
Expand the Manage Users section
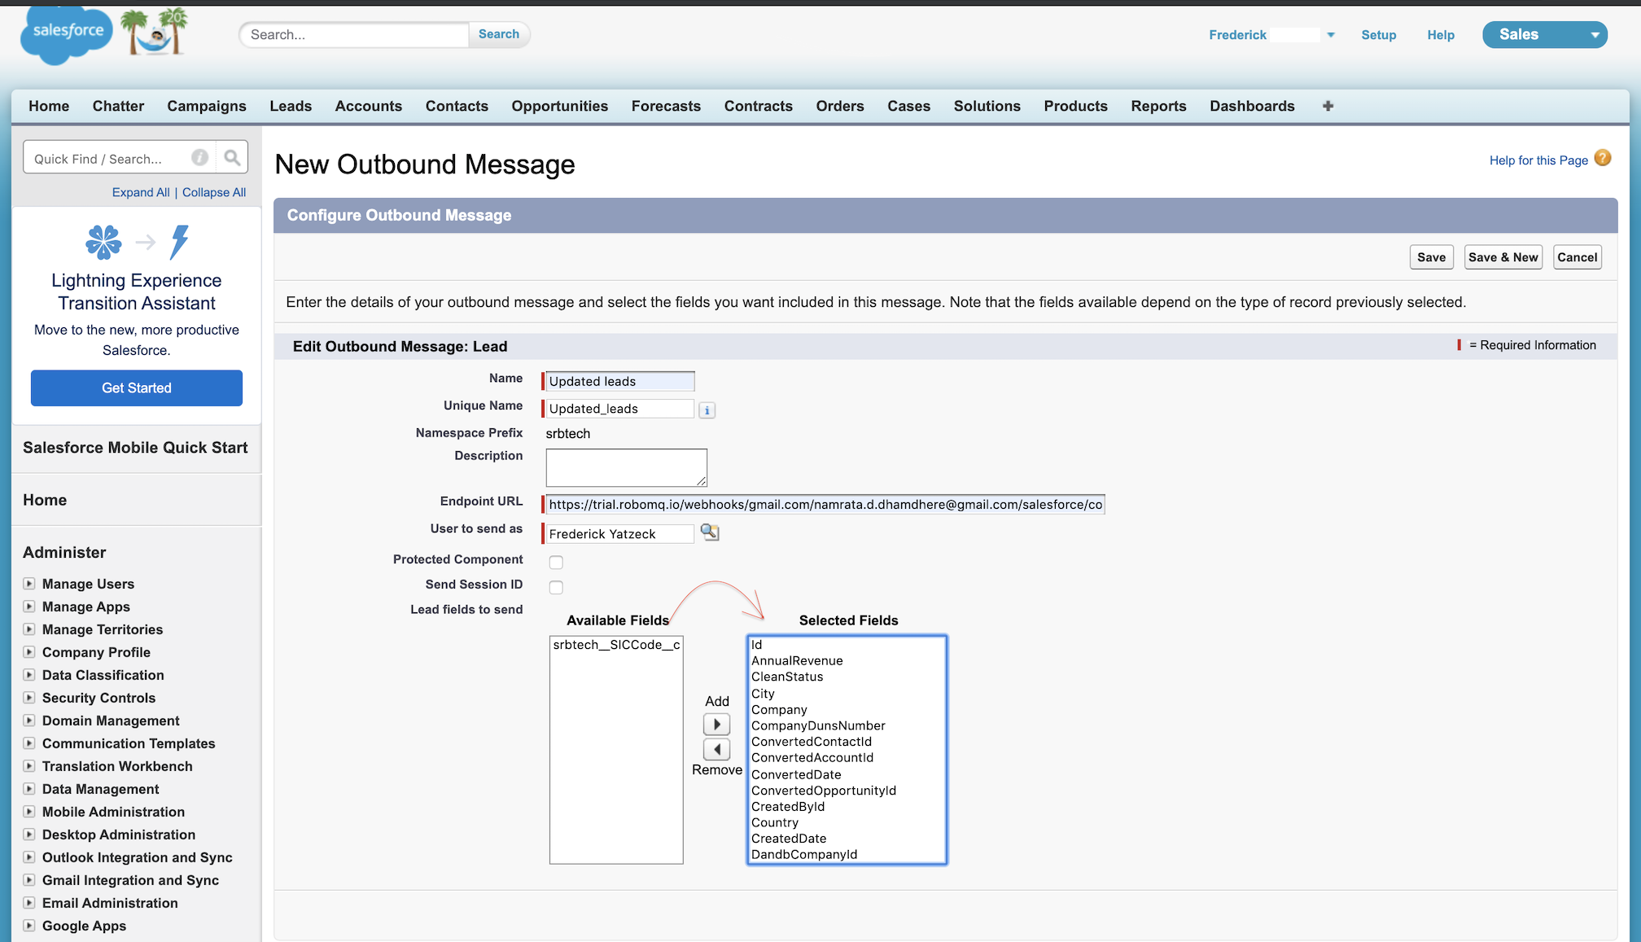click(x=28, y=584)
